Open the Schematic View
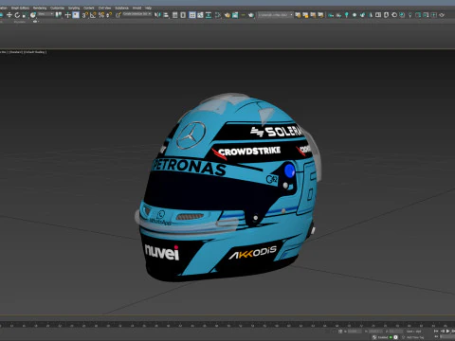Image resolution: width=455 pixels, height=341 pixels. (209, 15)
